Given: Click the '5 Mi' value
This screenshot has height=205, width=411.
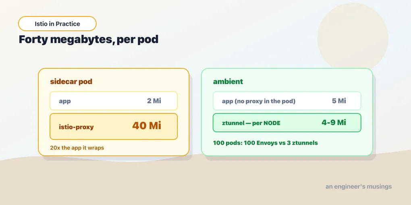Looking at the screenshot, I should 339,101.
